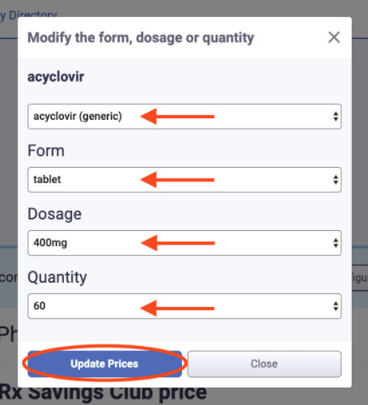This screenshot has height=405, width=368.
Task: Click the partially hidden button at the right edge
Action: 360,278
